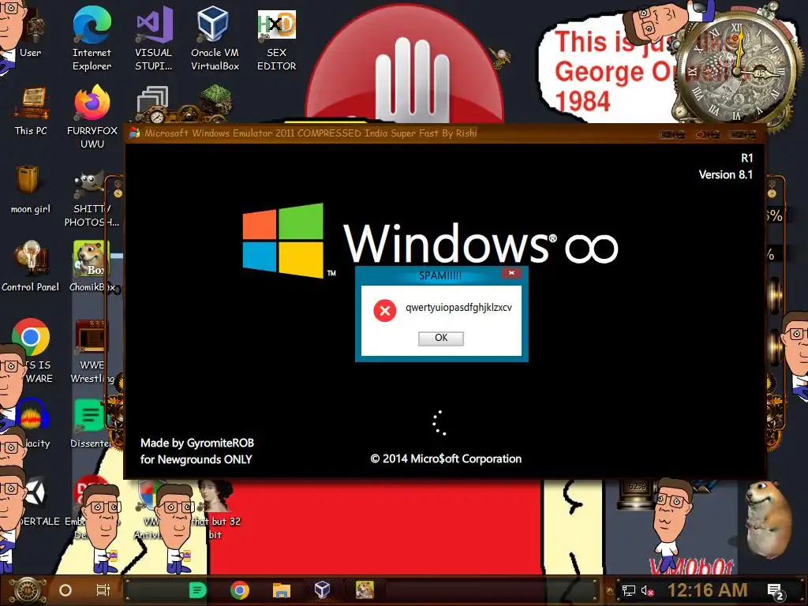The image size is (808, 606).
Task: Open This PC desktop icon
Action: [x=31, y=110]
